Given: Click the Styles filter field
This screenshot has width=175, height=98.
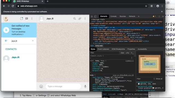Looking at the screenshot, I should coord(104,53).
